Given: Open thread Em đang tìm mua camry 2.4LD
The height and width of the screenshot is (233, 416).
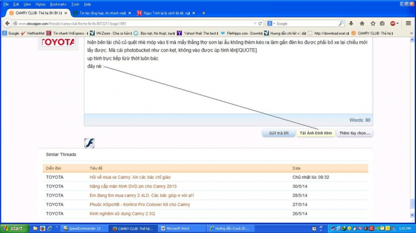Looking at the screenshot, I should pyautogui.click(x=141, y=195).
